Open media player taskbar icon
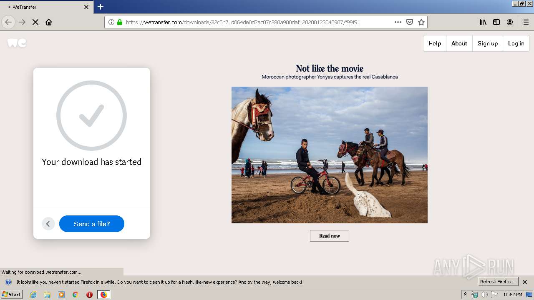 (61, 295)
